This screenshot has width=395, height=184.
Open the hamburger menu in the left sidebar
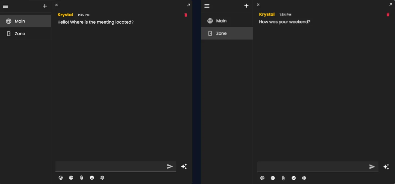(x=5, y=6)
